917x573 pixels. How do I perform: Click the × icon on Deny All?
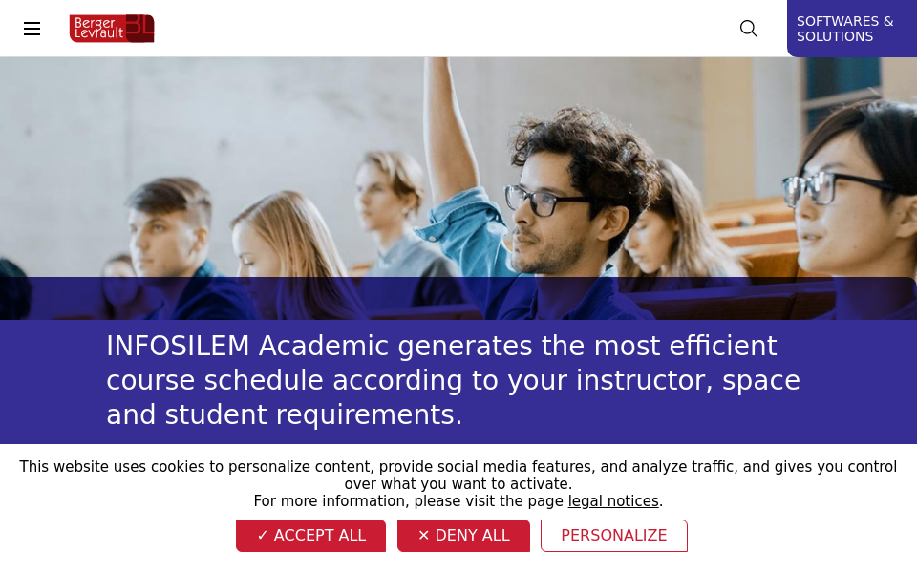pyautogui.click(x=424, y=536)
